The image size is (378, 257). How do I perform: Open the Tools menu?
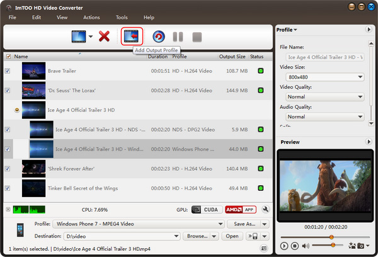[x=122, y=18]
